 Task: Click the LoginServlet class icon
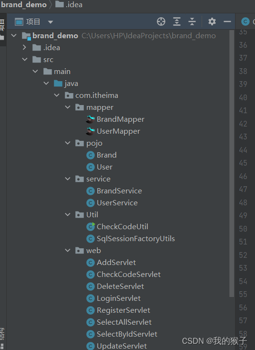(90, 298)
